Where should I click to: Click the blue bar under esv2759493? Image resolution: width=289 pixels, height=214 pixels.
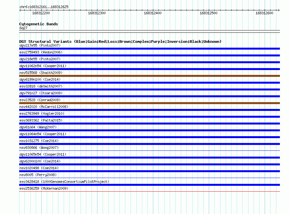pyautogui.click(x=149, y=55)
